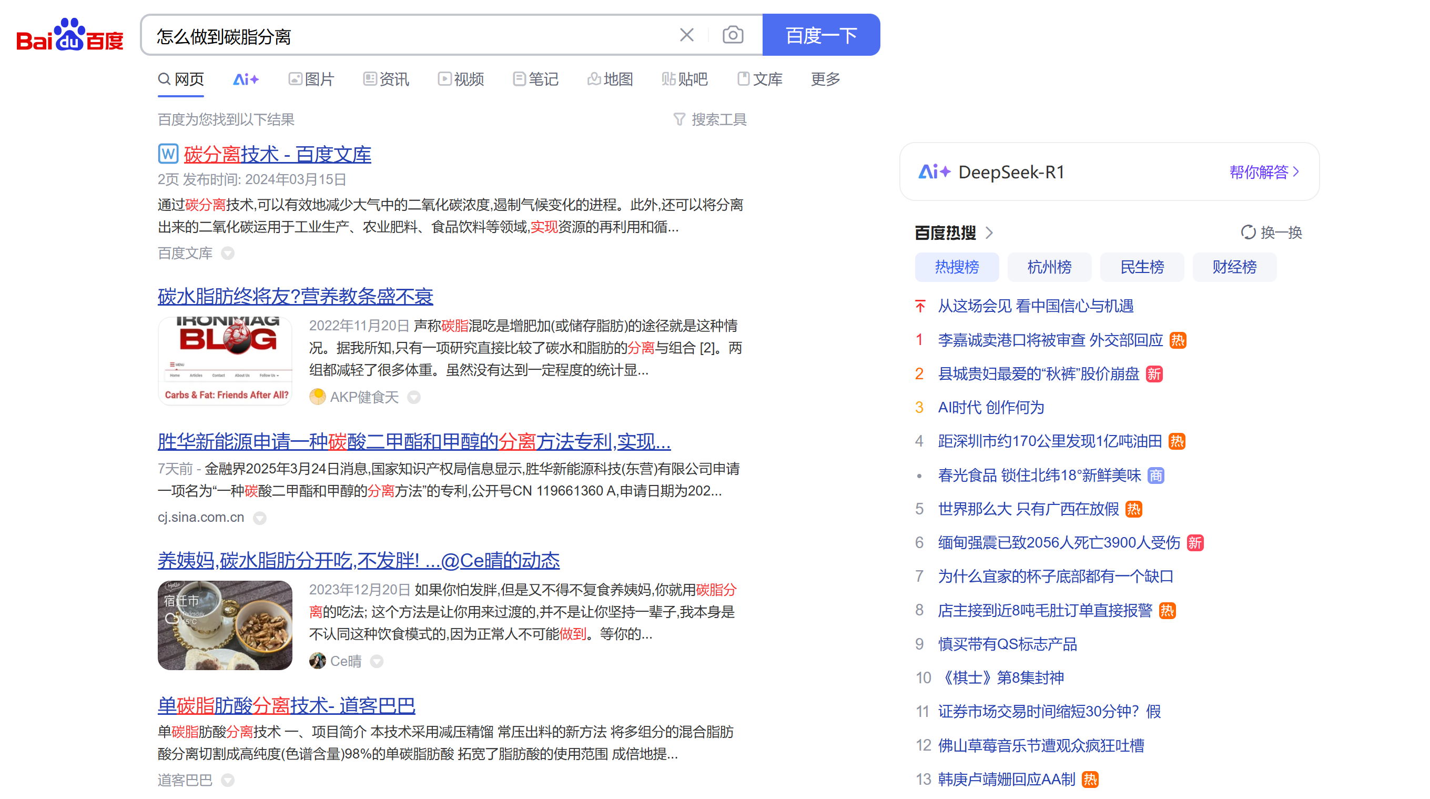Screen dimensions: 1430x799
Task: Click the Baidu logo
Action: point(69,35)
